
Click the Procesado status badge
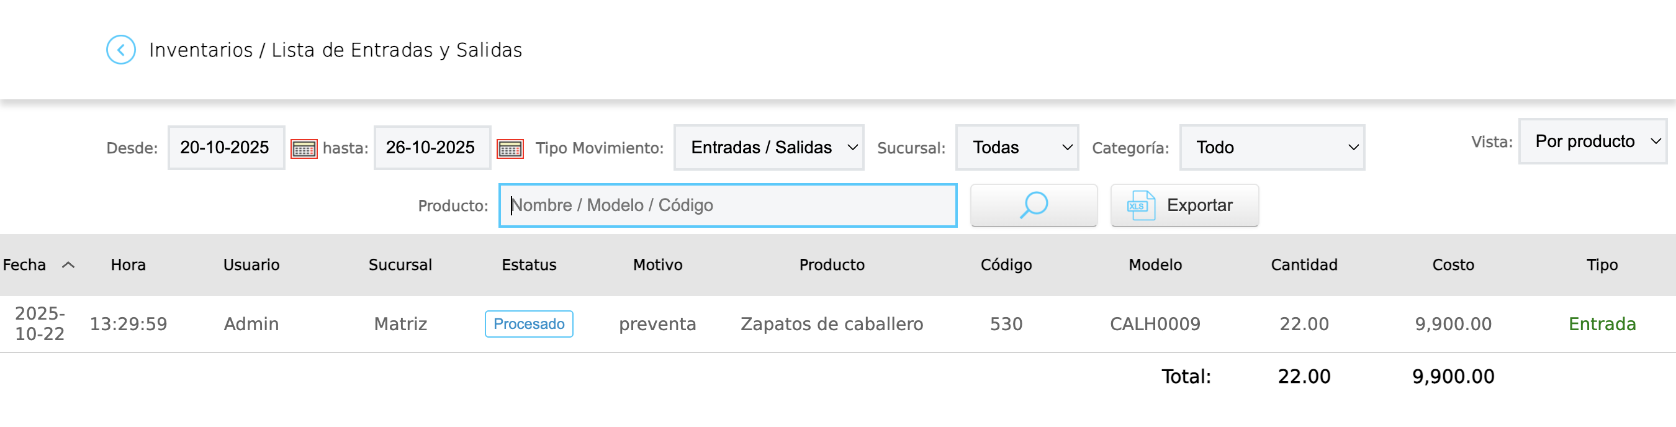tap(528, 323)
